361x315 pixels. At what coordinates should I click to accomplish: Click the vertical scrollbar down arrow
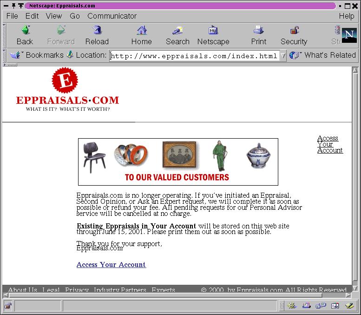coord(355,288)
